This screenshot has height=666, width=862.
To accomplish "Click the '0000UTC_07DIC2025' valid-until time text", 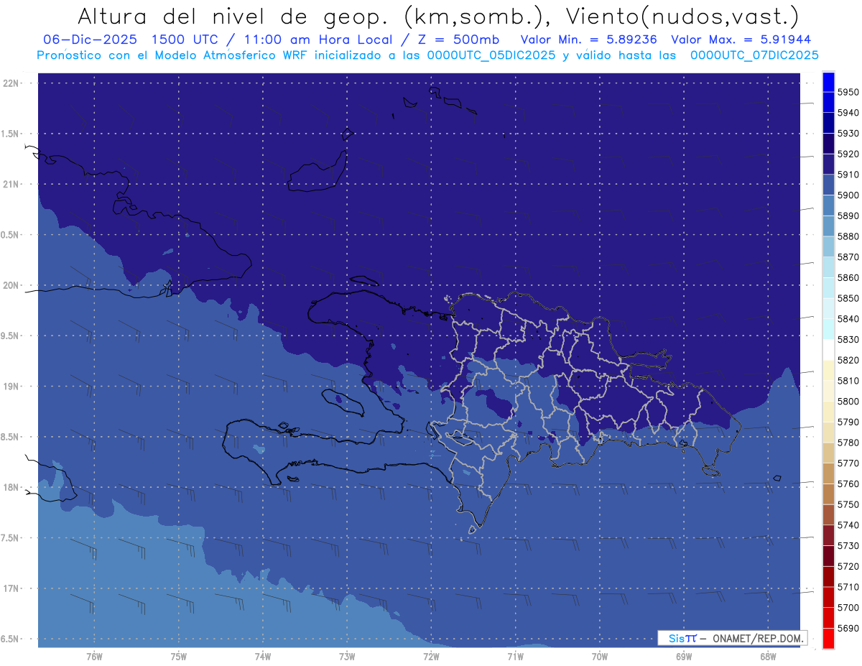I will (754, 55).
